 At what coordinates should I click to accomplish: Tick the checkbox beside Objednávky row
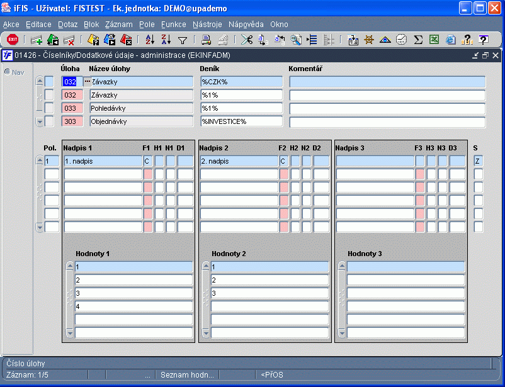pos(49,121)
